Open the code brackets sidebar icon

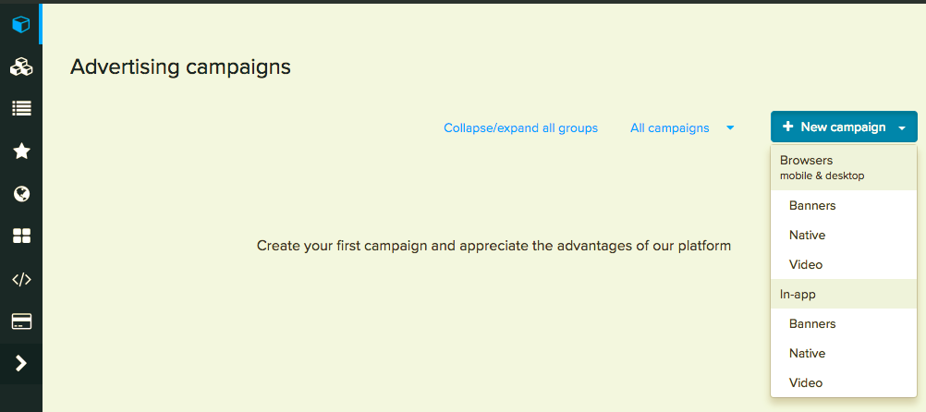pyautogui.click(x=20, y=279)
